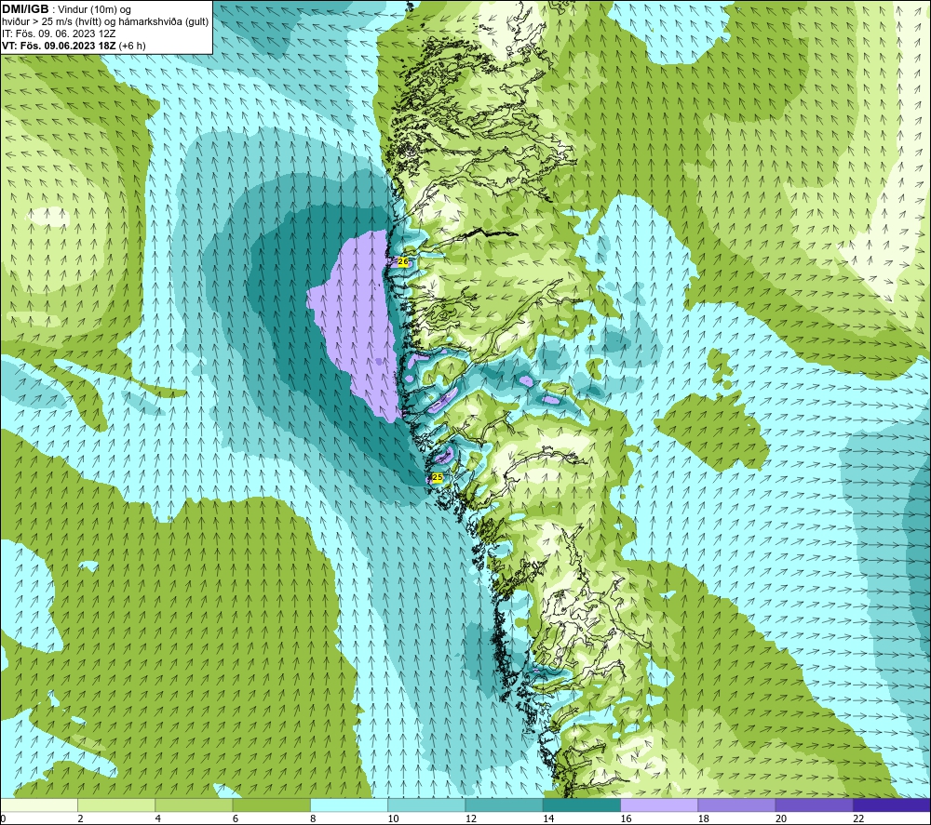This screenshot has height=825, width=931.
Task: Click the 'Vindur (10m) og' header line
Action: coord(94,10)
